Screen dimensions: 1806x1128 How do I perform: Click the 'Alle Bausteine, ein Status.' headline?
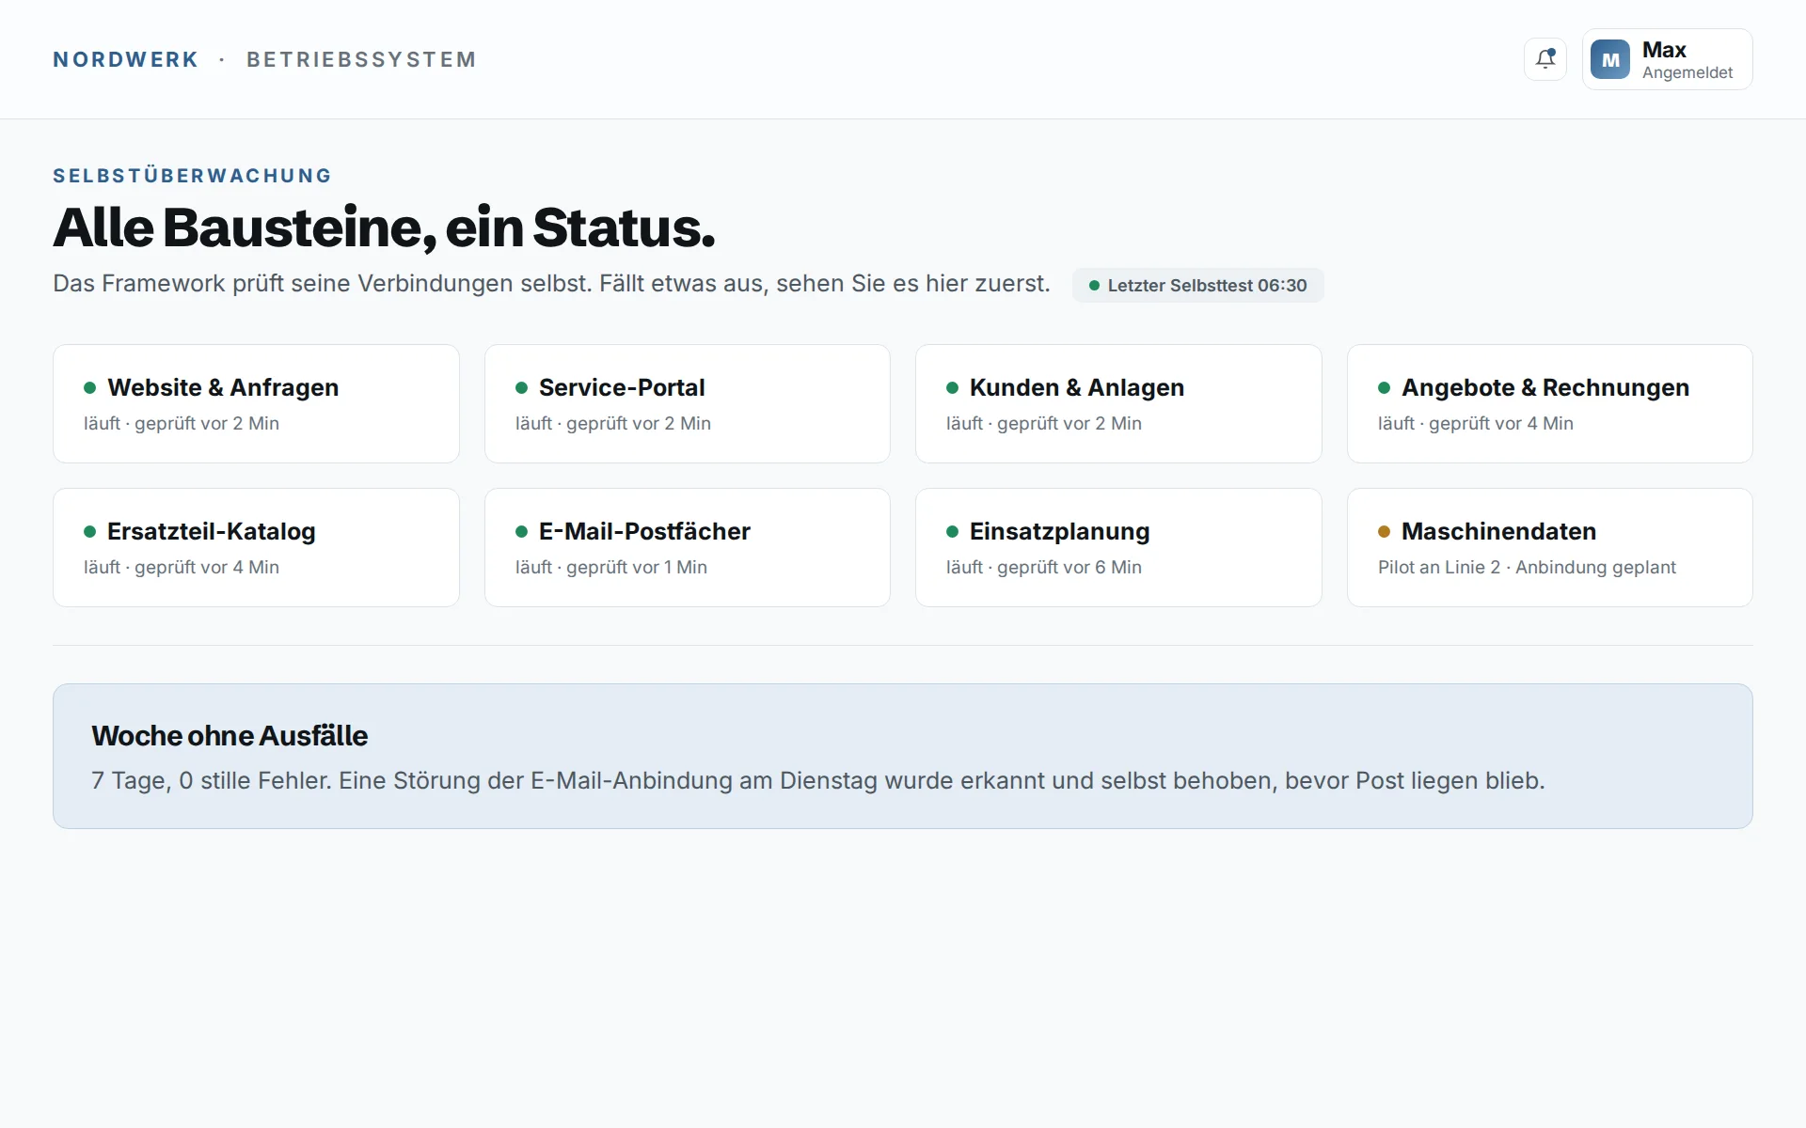pos(384,227)
